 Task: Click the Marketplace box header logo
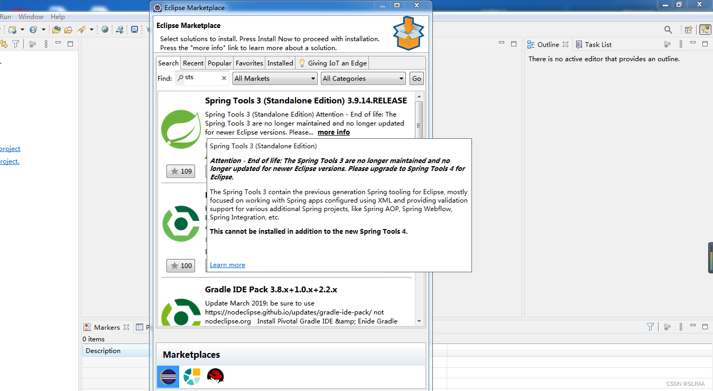click(x=408, y=33)
